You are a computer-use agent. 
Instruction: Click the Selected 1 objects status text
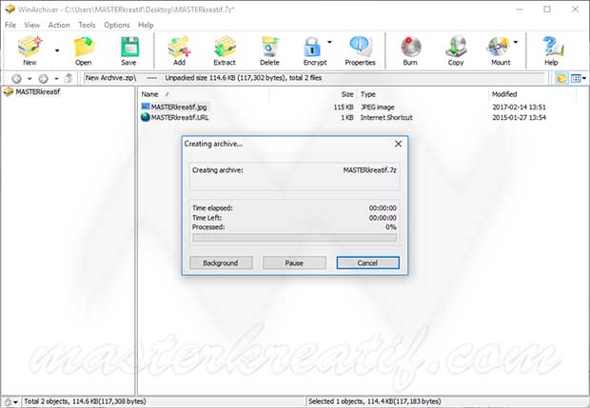pos(374,401)
